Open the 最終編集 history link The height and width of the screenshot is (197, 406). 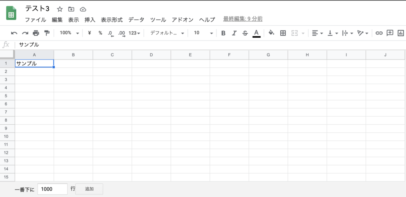[243, 19]
